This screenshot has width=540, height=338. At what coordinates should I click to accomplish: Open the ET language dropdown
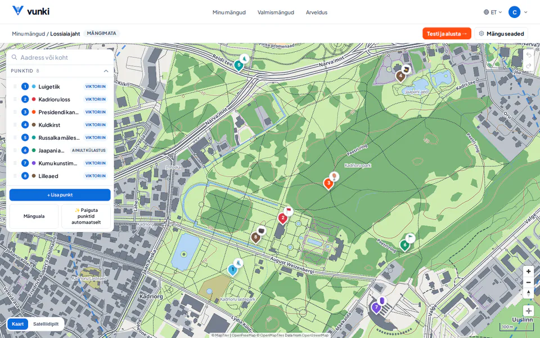pyautogui.click(x=493, y=12)
